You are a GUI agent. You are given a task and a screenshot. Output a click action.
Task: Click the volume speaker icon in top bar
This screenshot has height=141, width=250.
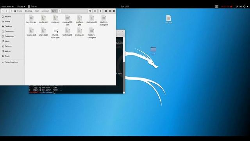[x=241, y=7]
